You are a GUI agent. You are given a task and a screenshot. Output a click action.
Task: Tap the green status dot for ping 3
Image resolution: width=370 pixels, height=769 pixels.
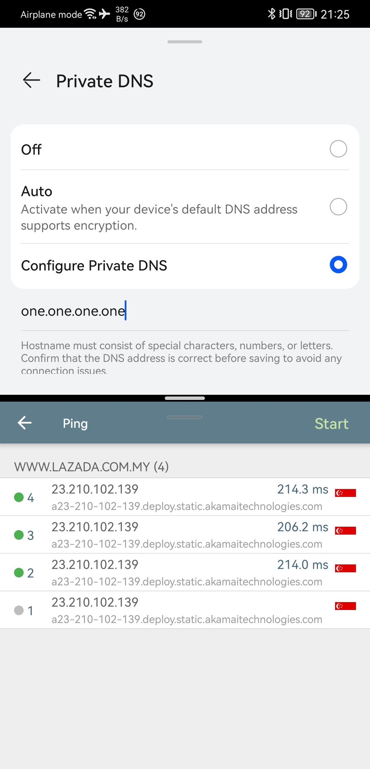click(19, 535)
